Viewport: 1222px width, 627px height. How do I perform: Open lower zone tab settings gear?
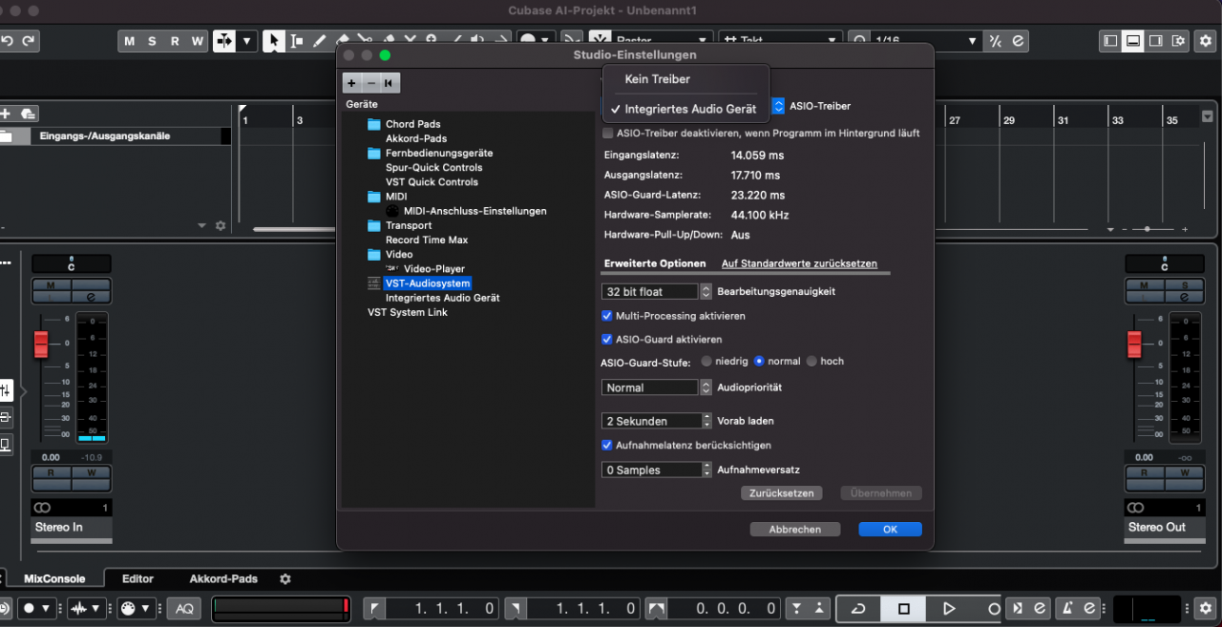click(x=284, y=579)
